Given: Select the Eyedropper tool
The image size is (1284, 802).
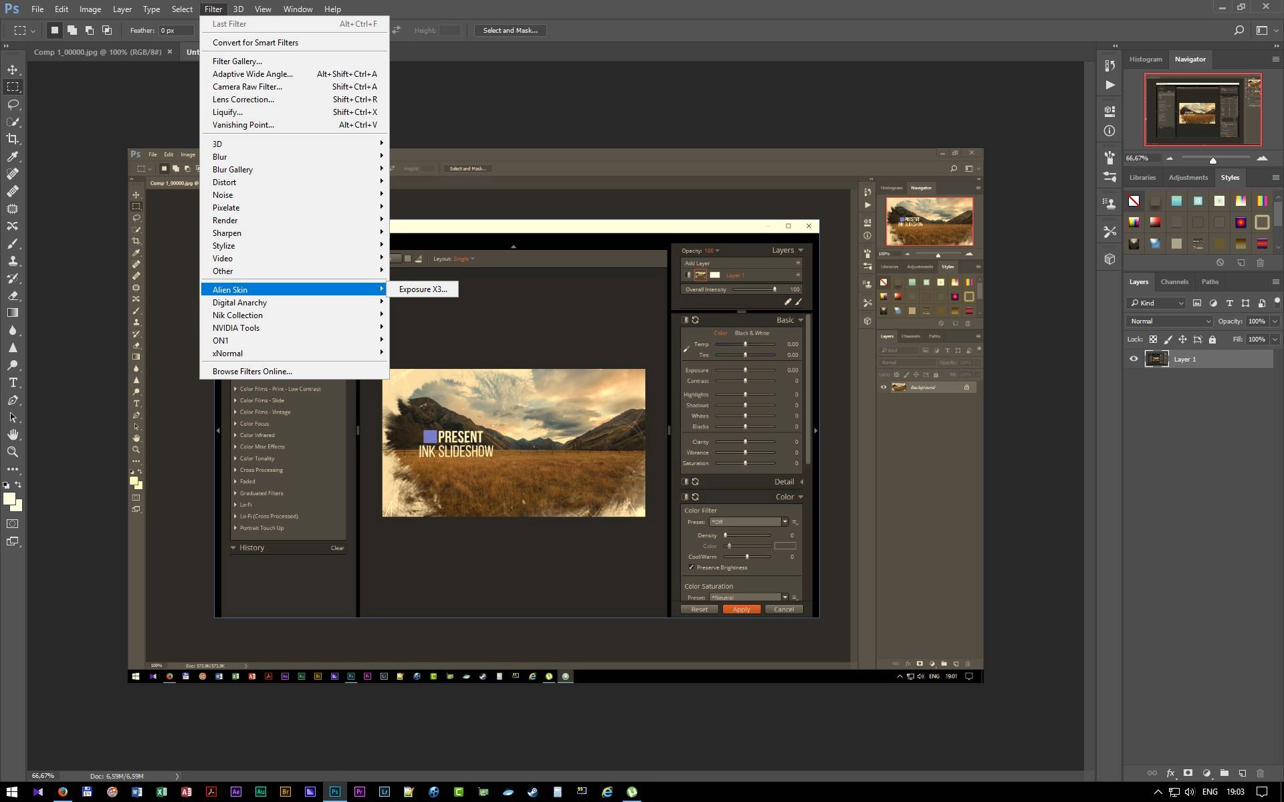Looking at the screenshot, I should 13,156.
